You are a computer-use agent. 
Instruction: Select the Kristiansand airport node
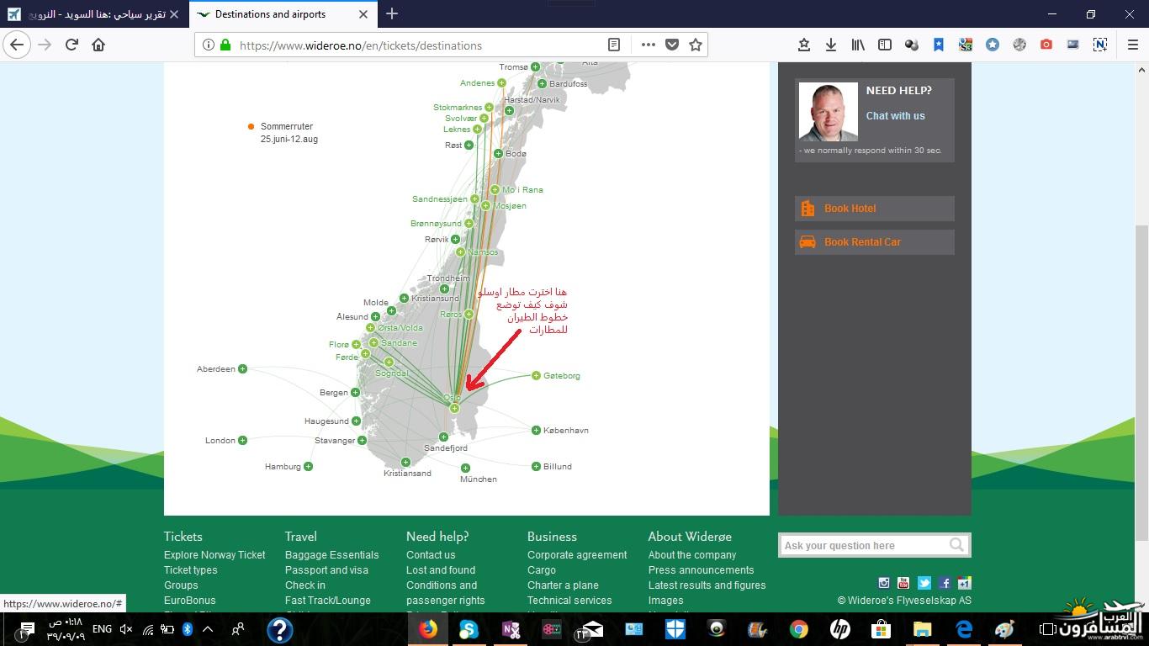pos(405,462)
